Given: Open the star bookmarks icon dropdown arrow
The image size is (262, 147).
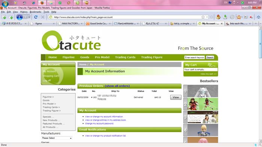Looking at the screenshot, I should [242, 17].
